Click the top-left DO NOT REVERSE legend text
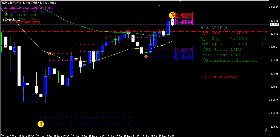This screenshot has width=280, height=137. [25, 22]
